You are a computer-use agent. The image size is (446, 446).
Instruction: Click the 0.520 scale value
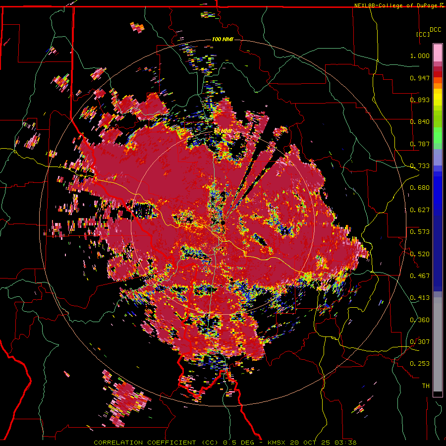click(420, 254)
